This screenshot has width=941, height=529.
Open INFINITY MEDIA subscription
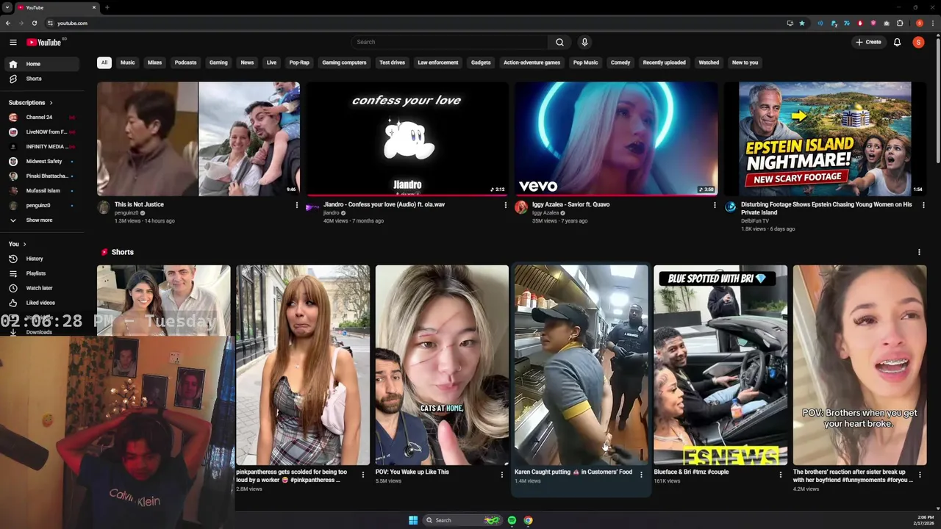point(41,146)
